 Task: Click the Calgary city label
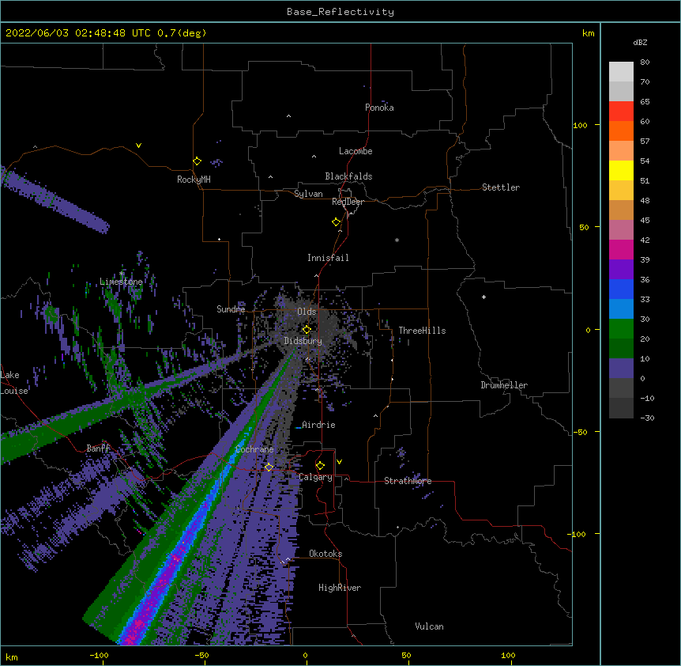(x=315, y=477)
